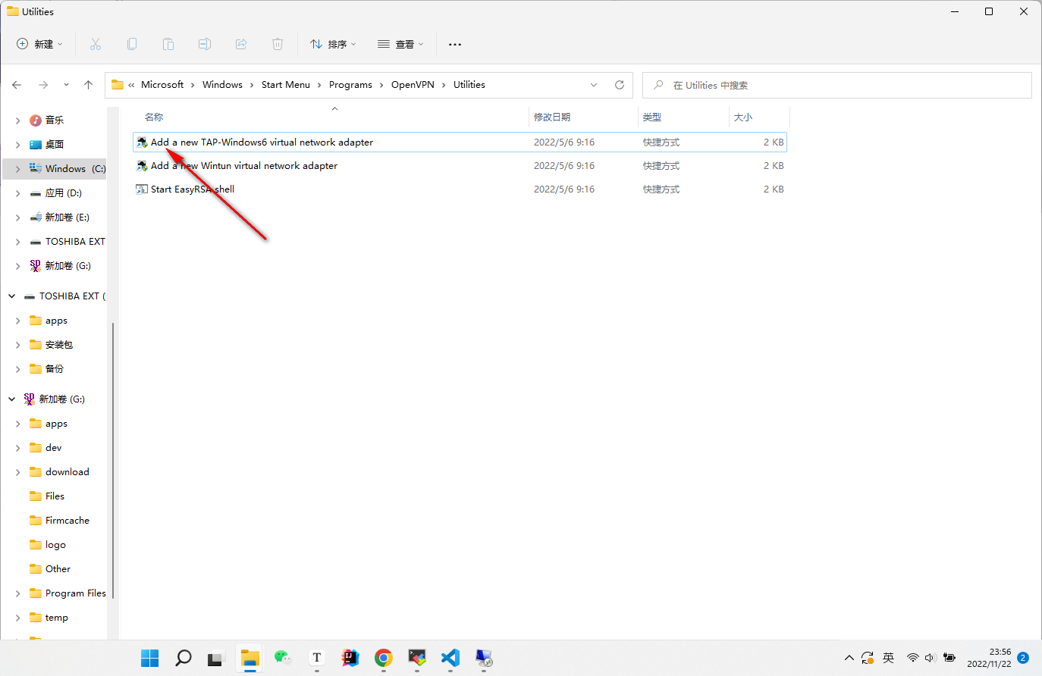Image resolution: width=1042 pixels, height=676 pixels.
Task: Click the Rename icon in toolbar
Action: (205, 44)
